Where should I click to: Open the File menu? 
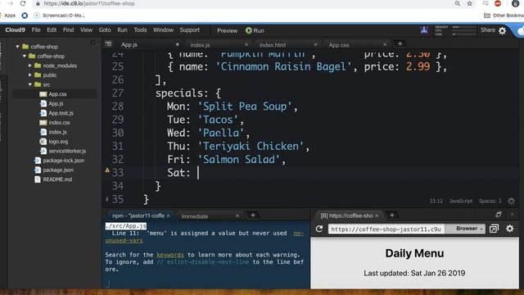[36, 29]
